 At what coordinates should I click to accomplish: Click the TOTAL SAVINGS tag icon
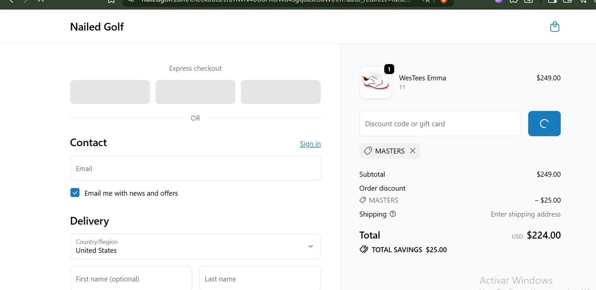(364, 249)
